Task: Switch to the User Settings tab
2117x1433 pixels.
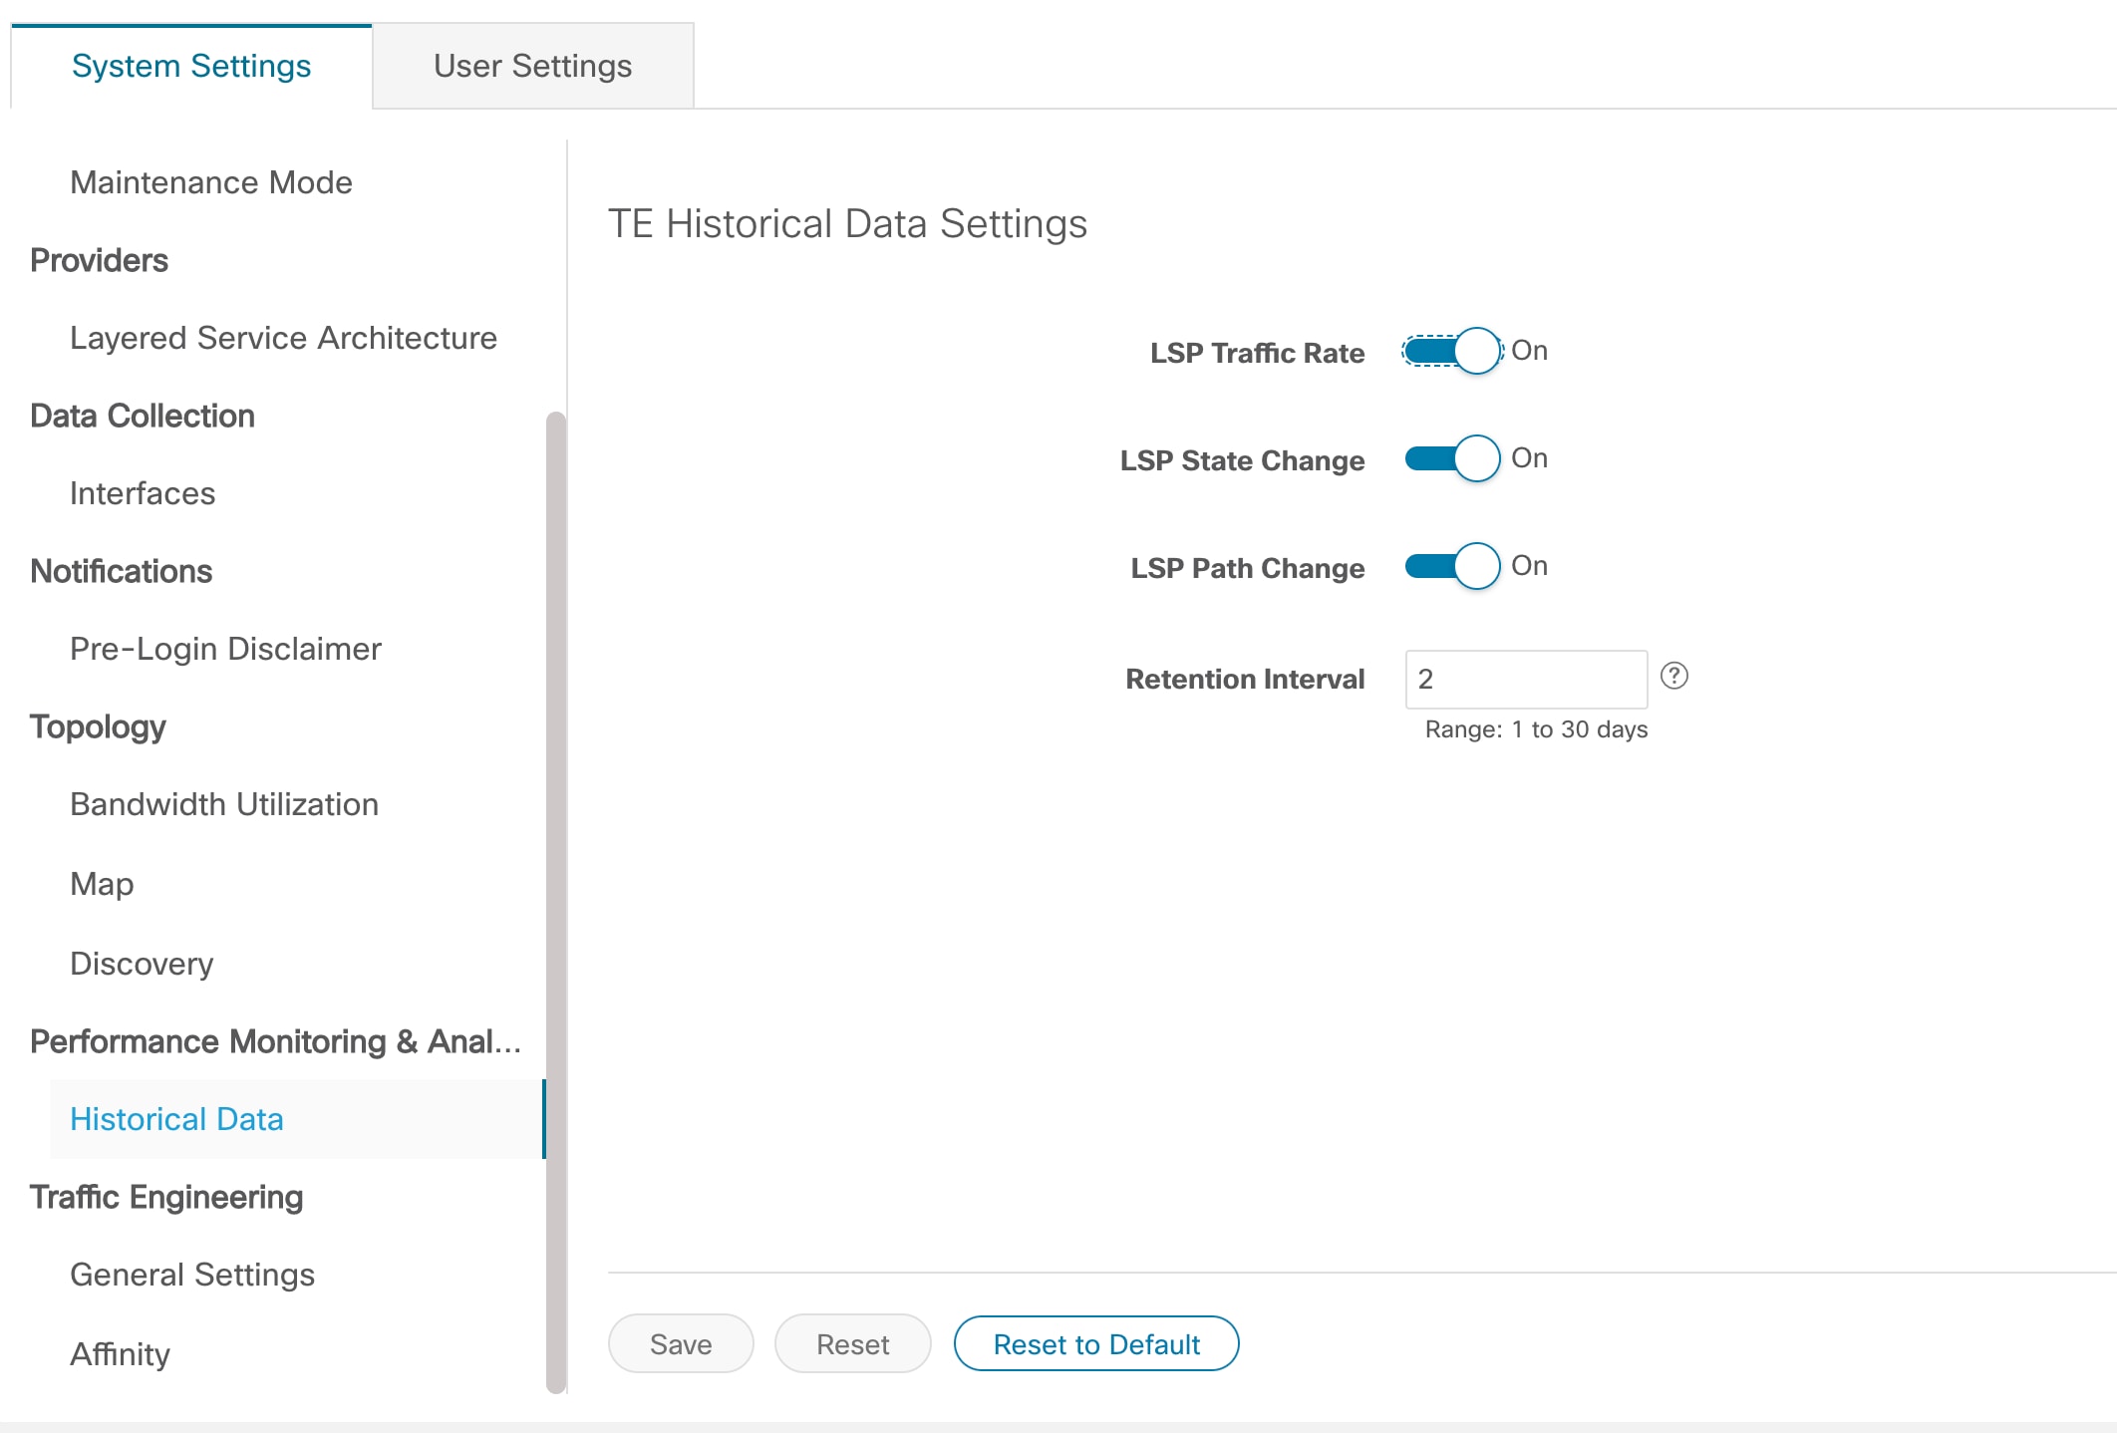Action: [532, 66]
